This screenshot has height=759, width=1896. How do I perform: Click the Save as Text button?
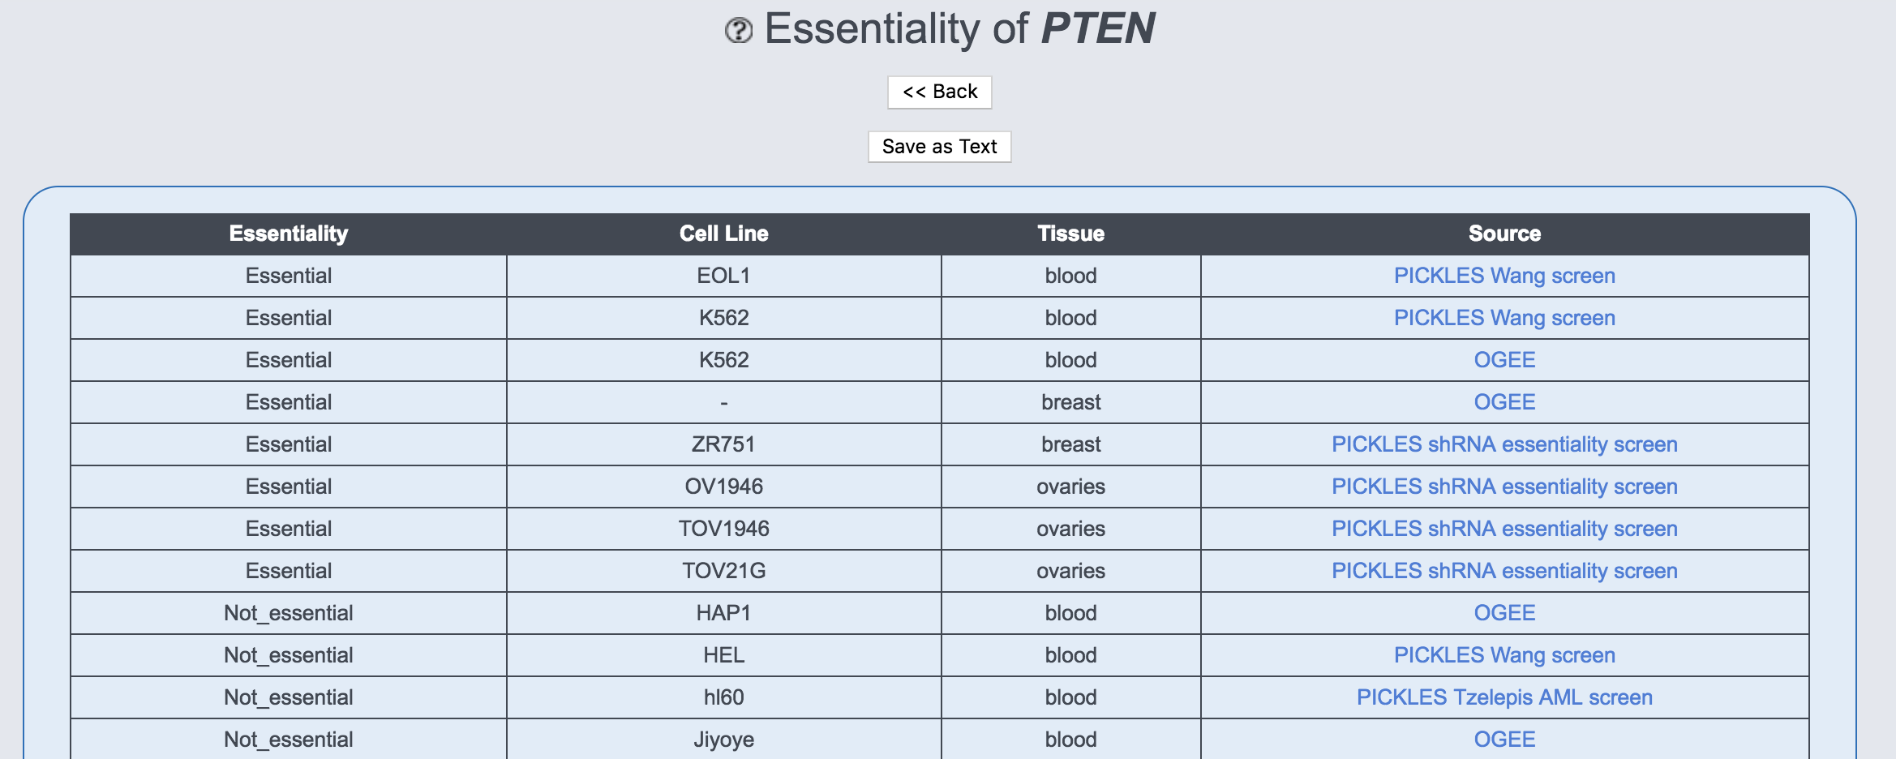click(x=939, y=147)
